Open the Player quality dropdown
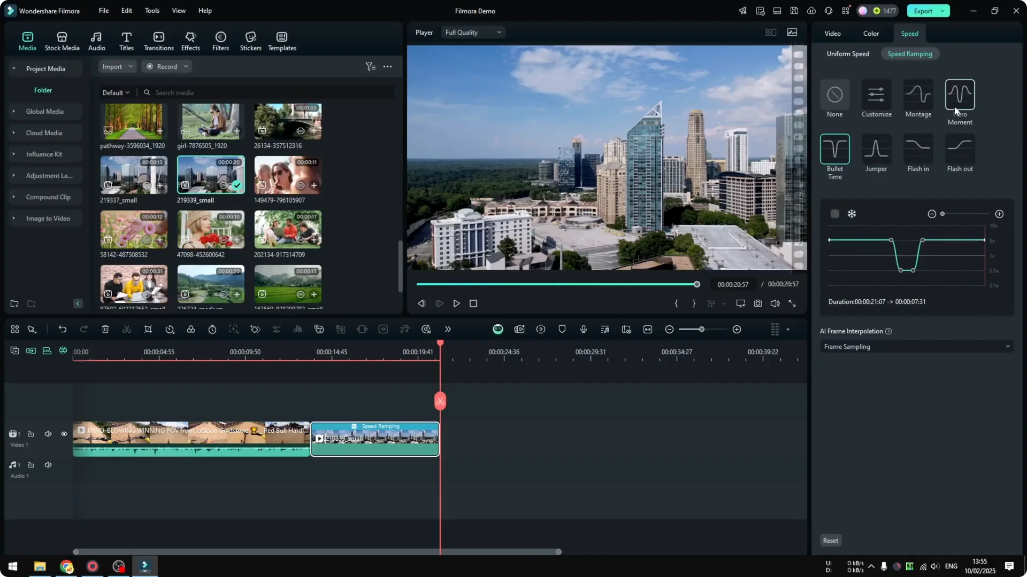The width and height of the screenshot is (1027, 577). [x=472, y=32]
